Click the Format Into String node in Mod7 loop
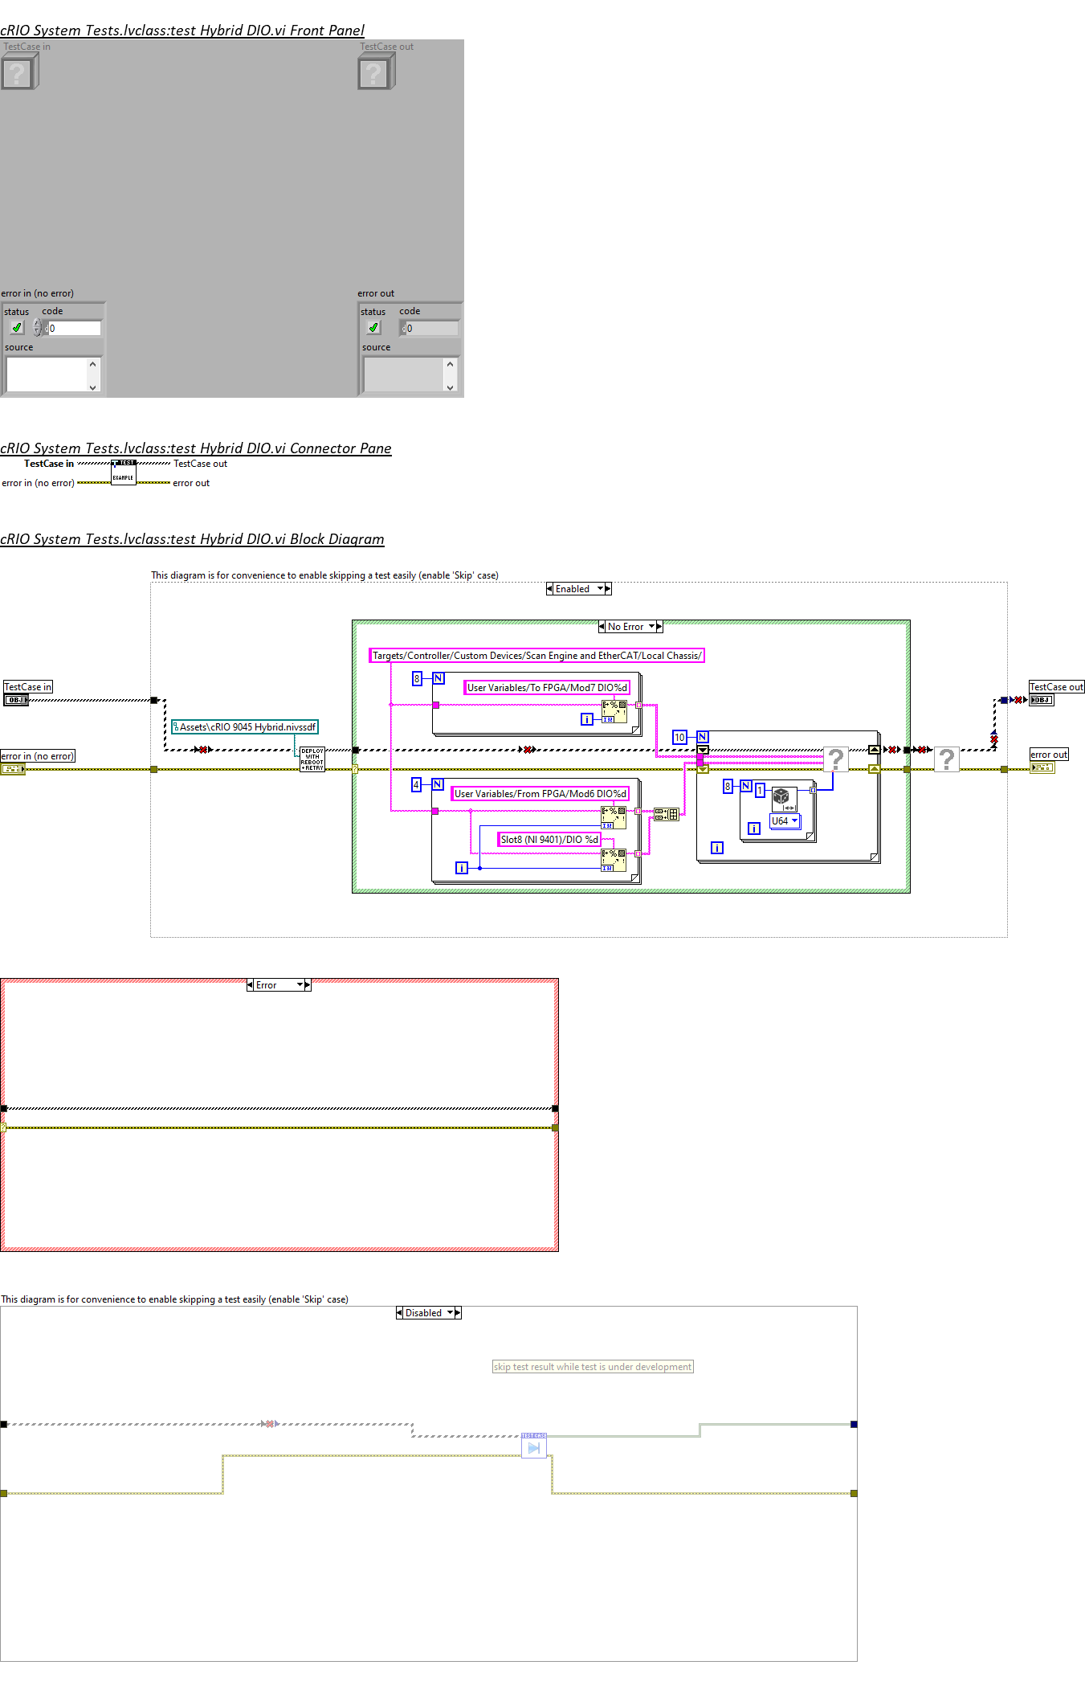The image size is (1085, 1702). click(x=614, y=711)
